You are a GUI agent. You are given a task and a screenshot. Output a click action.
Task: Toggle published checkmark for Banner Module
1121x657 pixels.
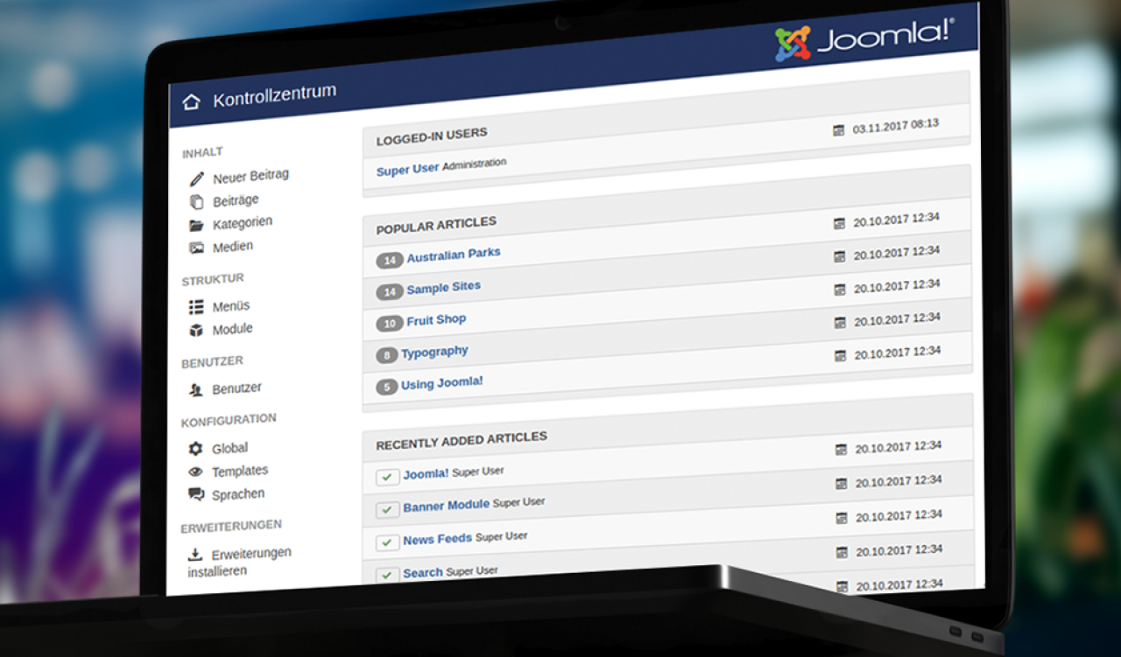tap(387, 509)
